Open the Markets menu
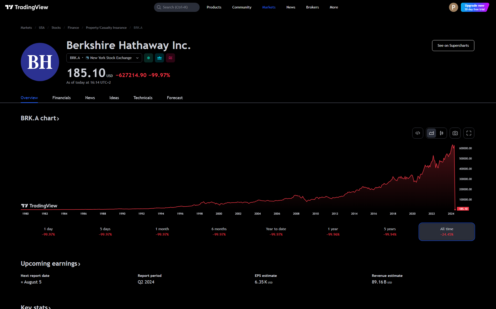 [x=269, y=7]
